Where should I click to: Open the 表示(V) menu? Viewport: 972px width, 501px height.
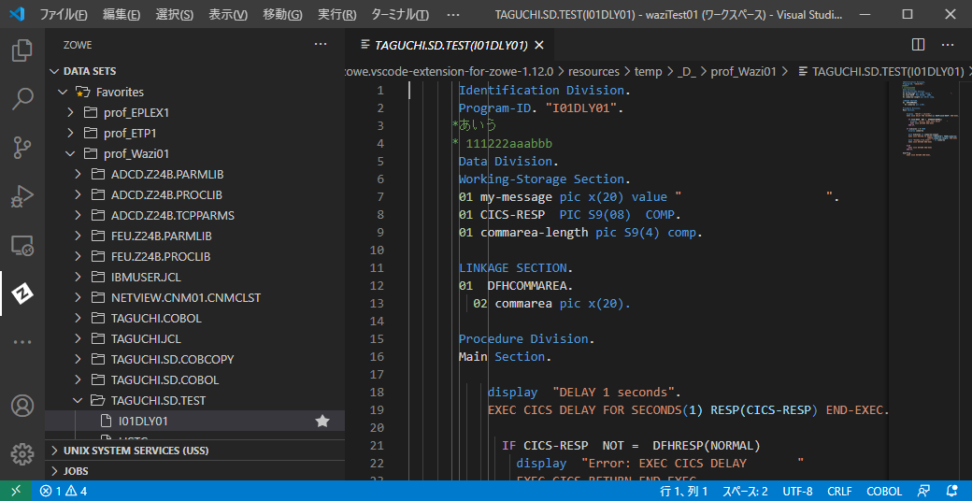point(228,14)
